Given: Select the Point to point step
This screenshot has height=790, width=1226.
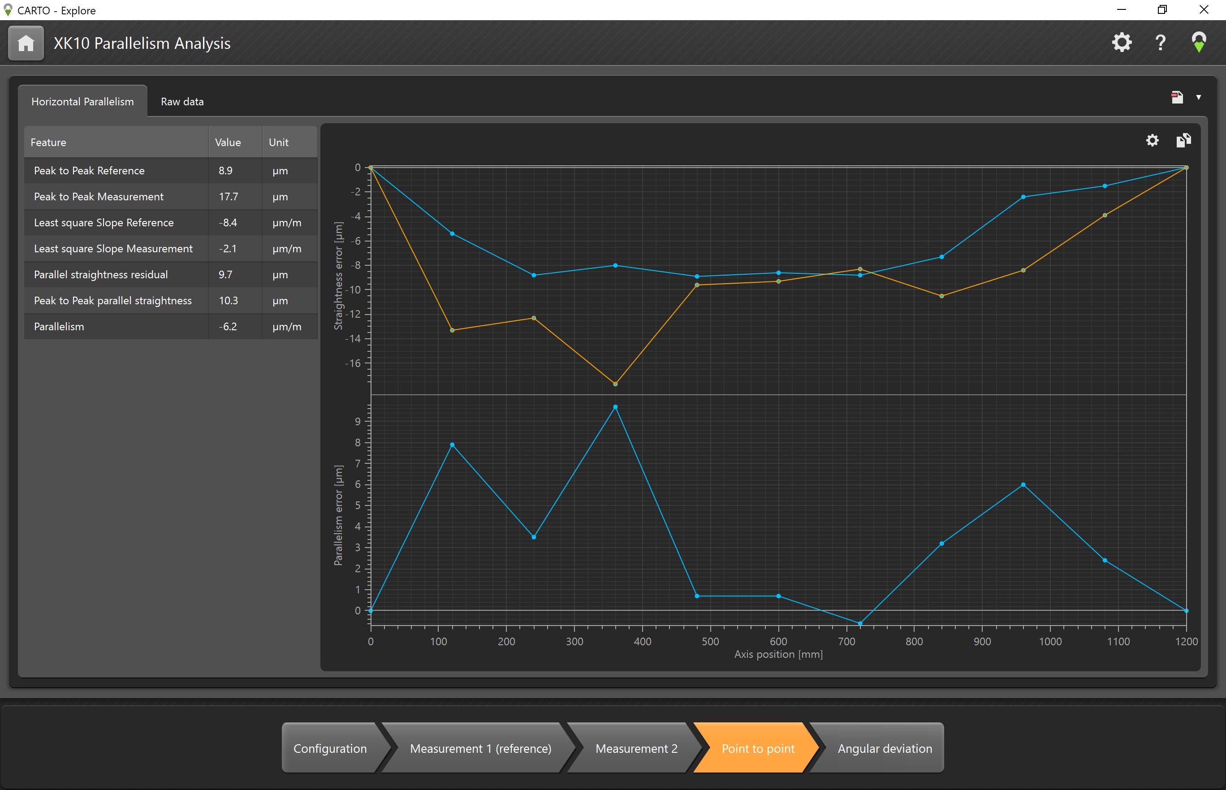Looking at the screenshot, I should [758, 748].
